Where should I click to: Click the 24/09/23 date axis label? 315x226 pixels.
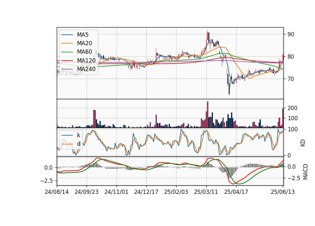87,192
